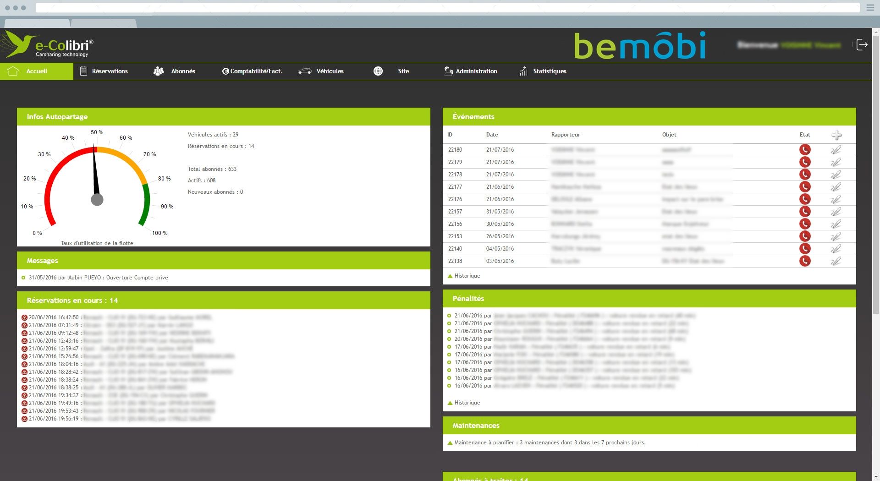Add a new event with plus icon

(x=836, y=135)
